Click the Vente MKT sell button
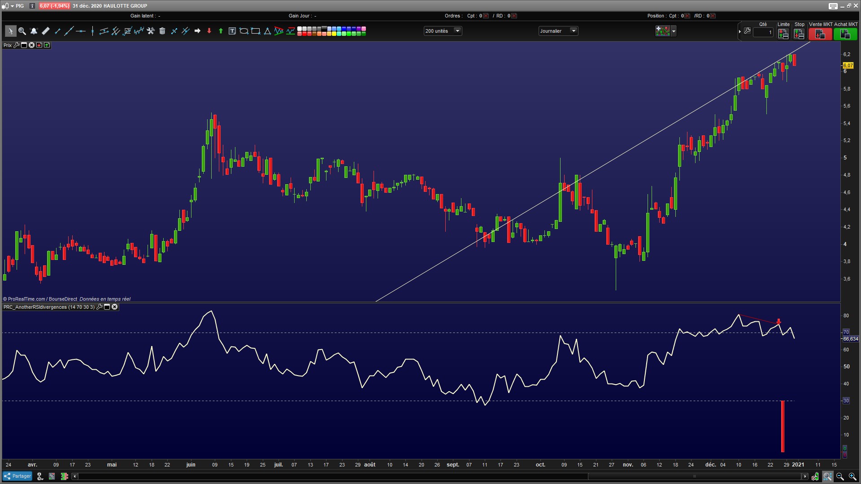 [820, 34]
